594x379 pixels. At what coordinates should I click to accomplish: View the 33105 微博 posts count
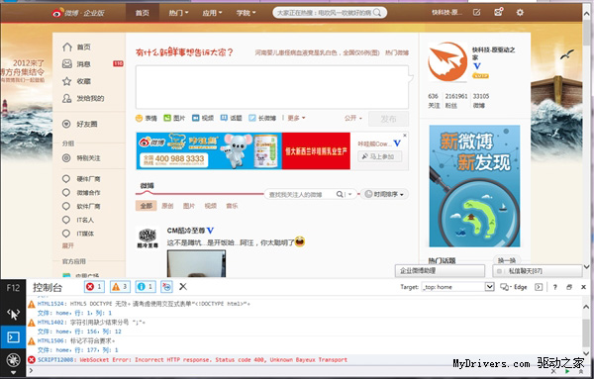pyautogui.click(x=481, y=101)
